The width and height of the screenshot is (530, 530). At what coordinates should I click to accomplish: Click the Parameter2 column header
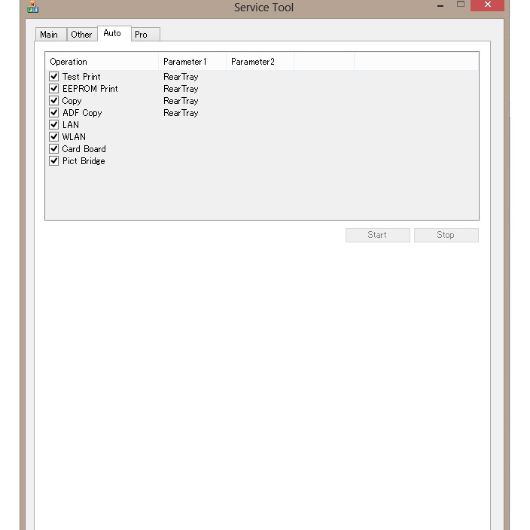click(x=260, y=62)
